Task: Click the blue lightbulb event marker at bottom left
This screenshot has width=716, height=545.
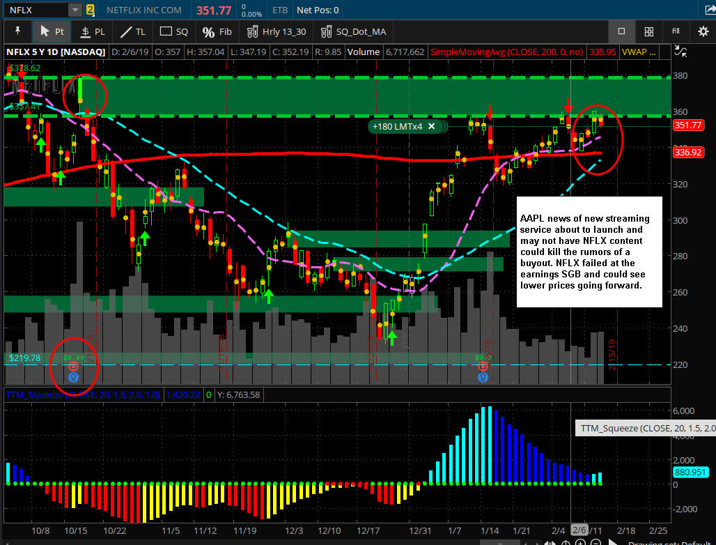Action: point(73,376)
